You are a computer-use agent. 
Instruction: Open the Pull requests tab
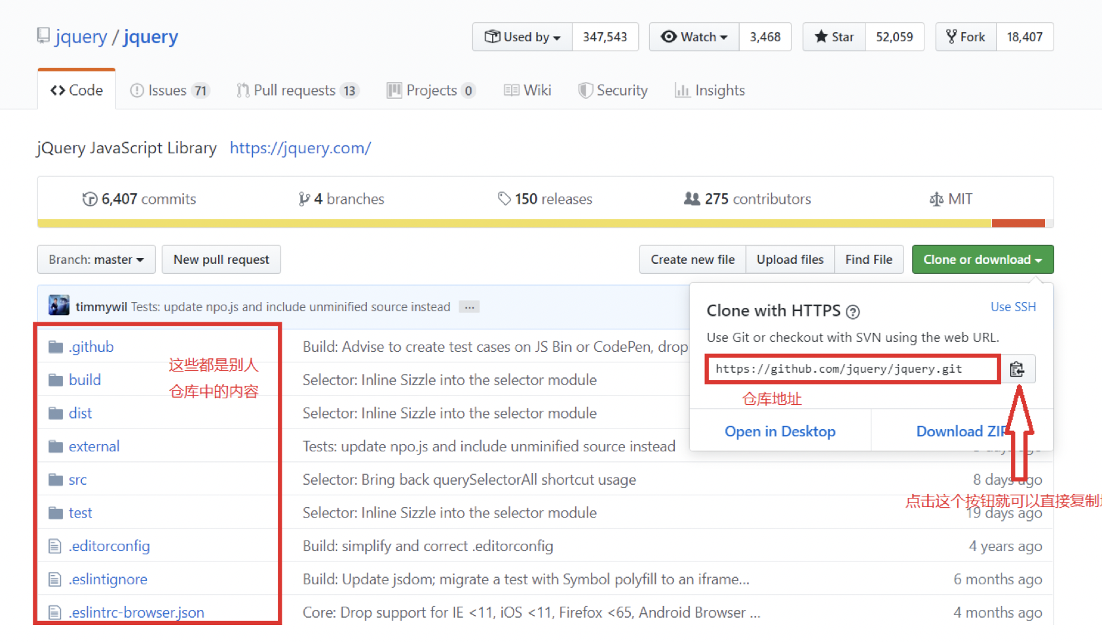click(x=297, y=90)
